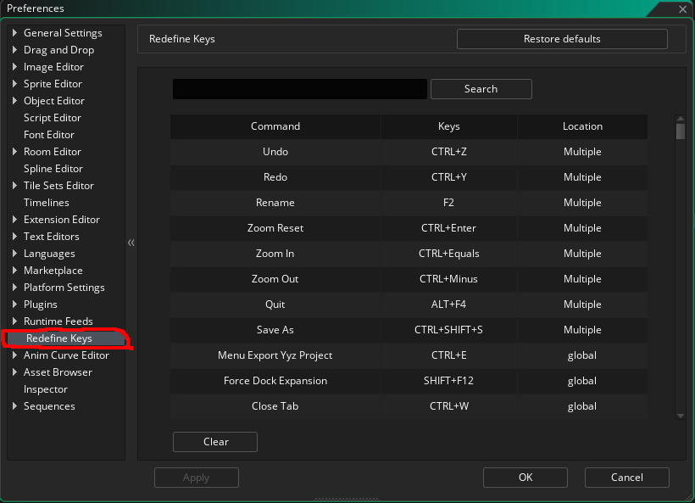Click scrollbar down arrow in keys list
The width and height of the screenshot is (695, 503).
tap(681, 416)
